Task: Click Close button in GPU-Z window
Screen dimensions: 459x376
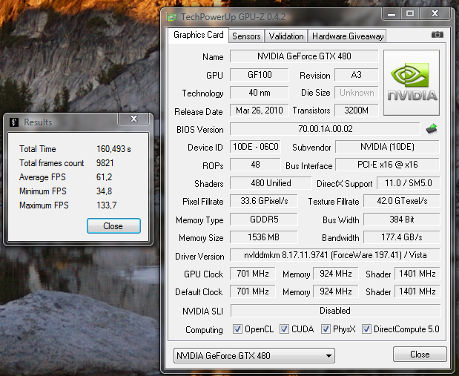Action: pyautogui.click(x=420, y=354)
